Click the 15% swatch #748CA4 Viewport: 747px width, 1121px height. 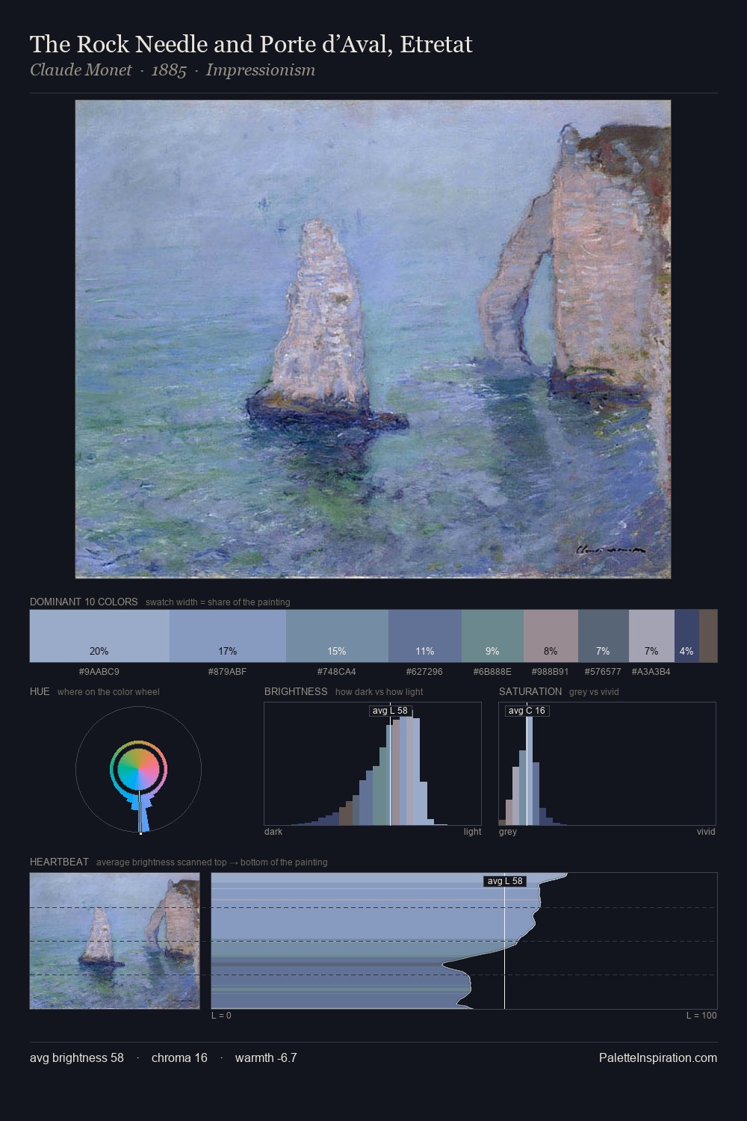point(337,636)
